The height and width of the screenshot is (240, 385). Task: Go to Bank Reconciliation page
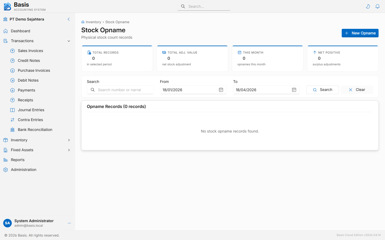(x=35, y=130)
